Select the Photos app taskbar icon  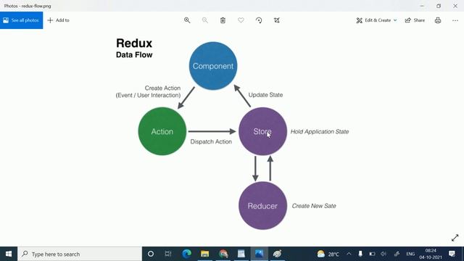click(260, 254)
